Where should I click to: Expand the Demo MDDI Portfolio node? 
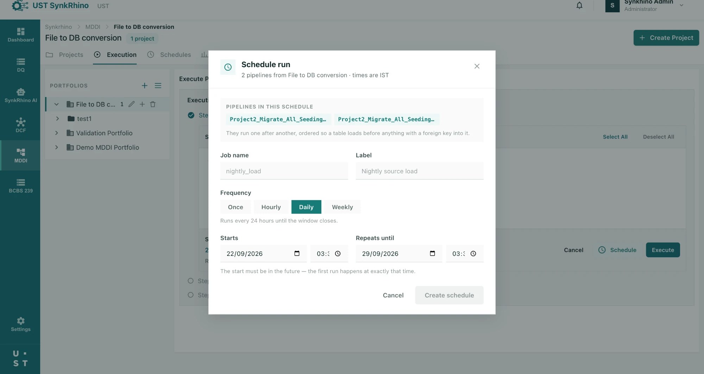point(56,147)
